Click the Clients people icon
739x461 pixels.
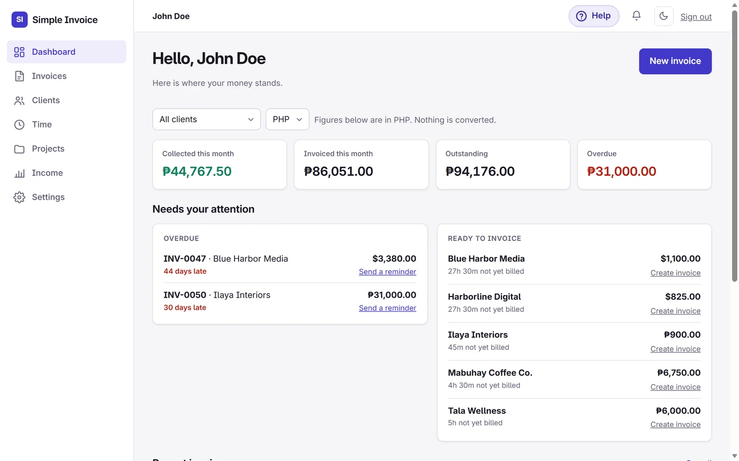tap(20, 100)
